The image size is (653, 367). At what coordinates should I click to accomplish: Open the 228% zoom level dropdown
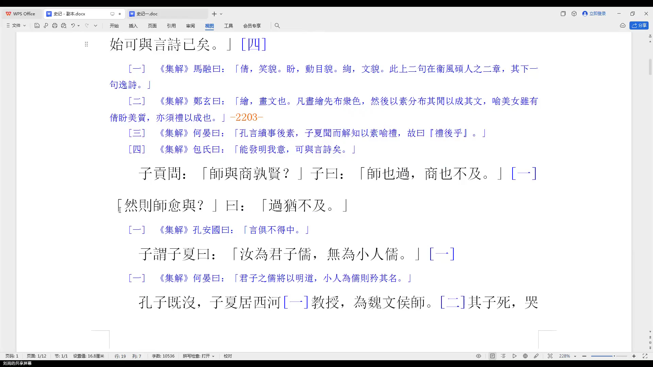point(567,356)
